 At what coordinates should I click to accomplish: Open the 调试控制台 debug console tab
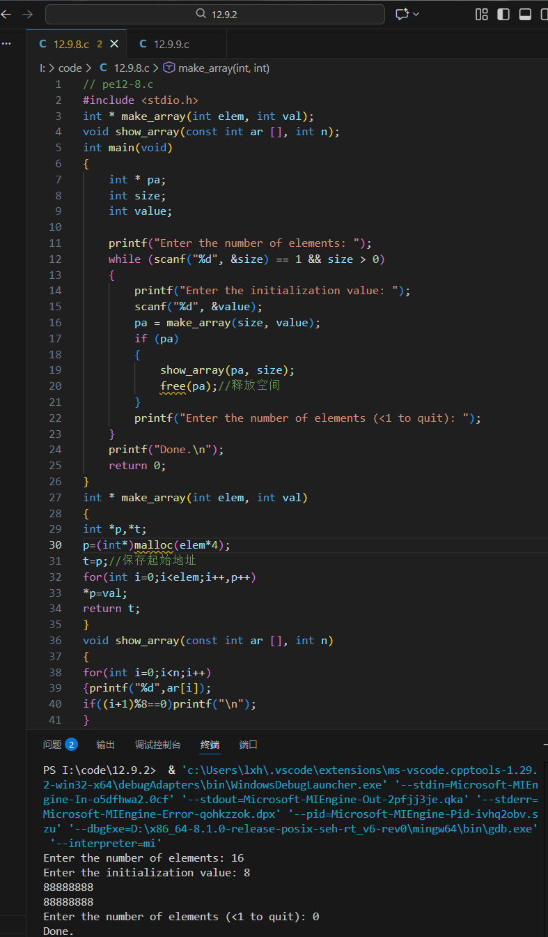(x=158, y=745)
